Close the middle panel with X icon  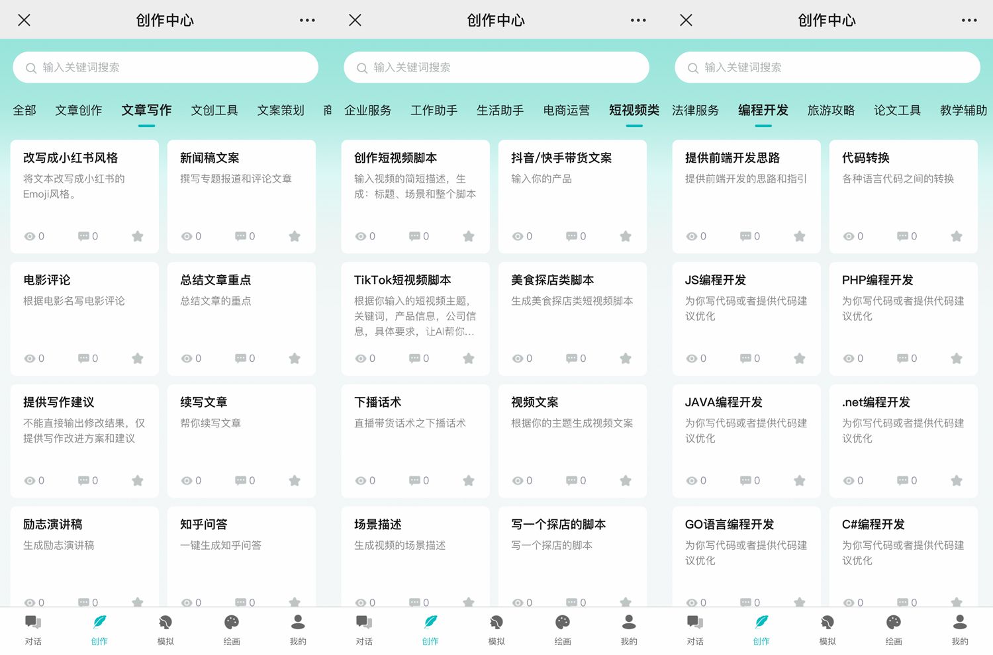(x=355, y=21)
